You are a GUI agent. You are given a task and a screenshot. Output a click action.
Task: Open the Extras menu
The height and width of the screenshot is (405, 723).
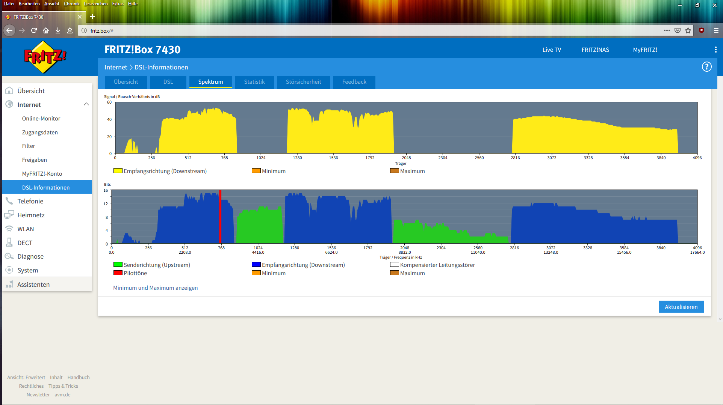pos(118,4)
